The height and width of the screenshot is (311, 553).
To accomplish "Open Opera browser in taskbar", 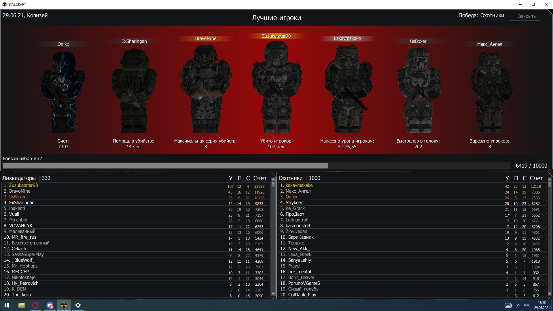I will [x=36, y=305].
